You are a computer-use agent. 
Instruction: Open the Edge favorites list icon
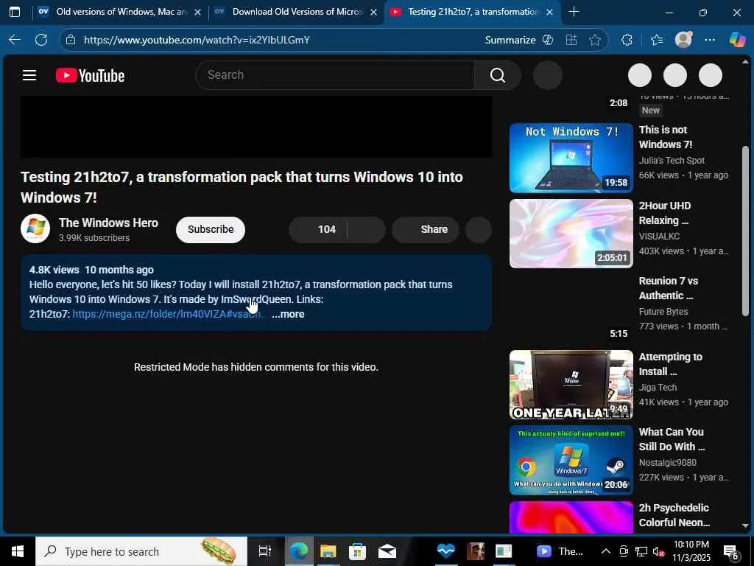[x=656, y=40]
